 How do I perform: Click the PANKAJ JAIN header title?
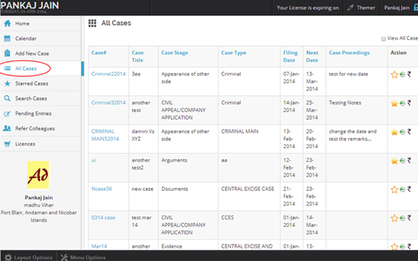30,5
